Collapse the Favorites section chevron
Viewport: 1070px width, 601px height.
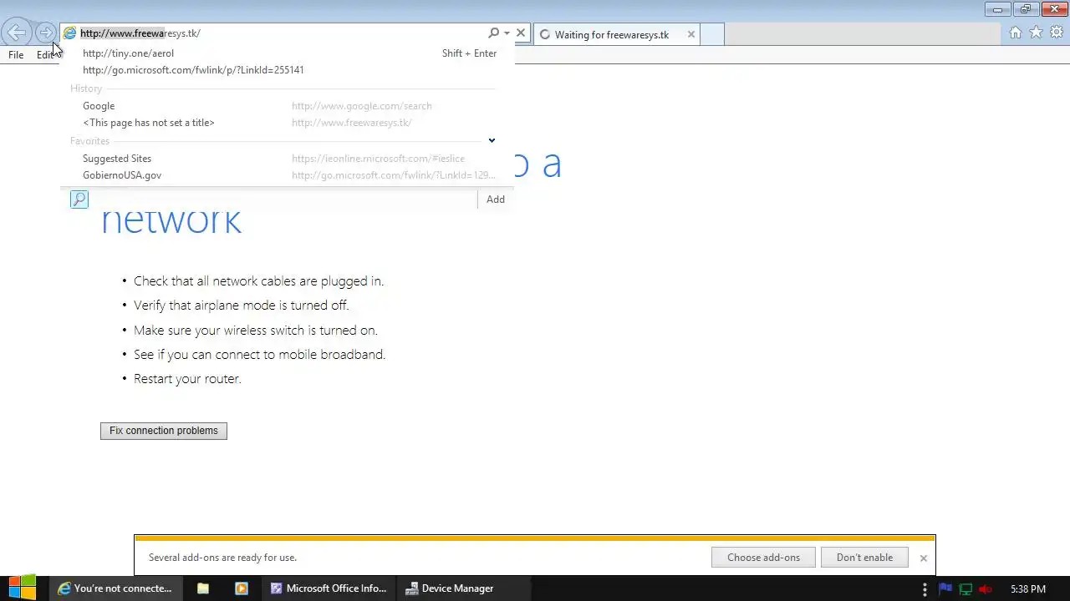[492, 140]
